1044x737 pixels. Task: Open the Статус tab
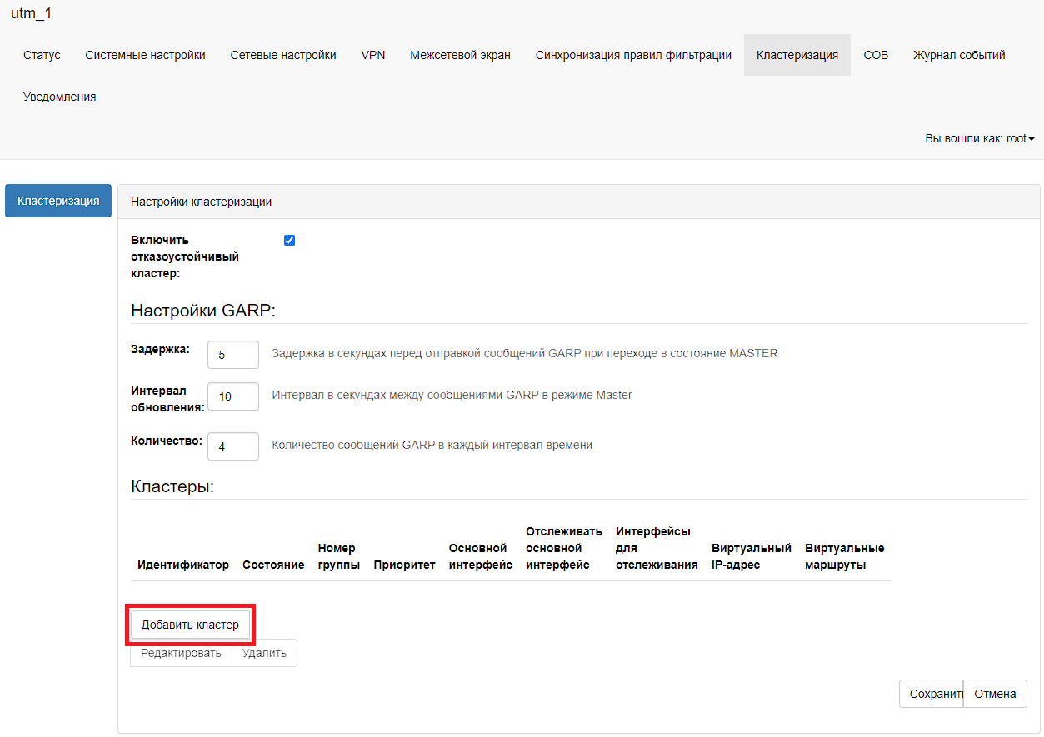point(42,55)
